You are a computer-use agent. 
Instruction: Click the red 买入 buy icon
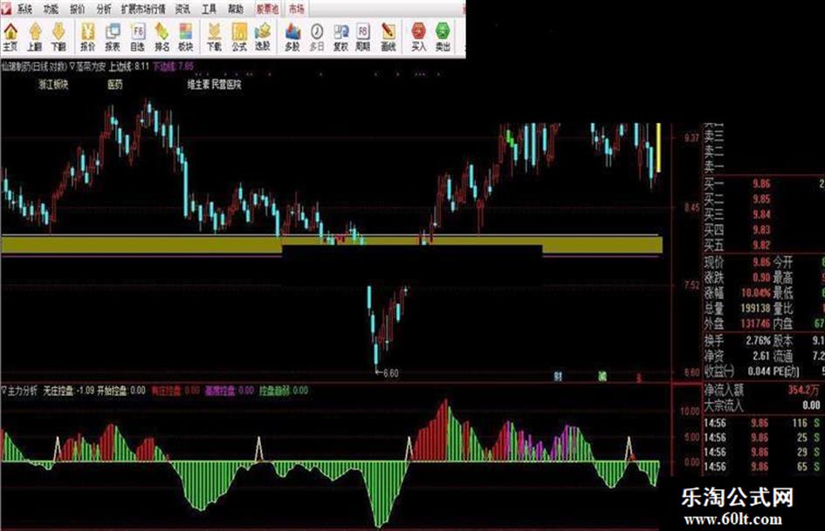pyautogui.click(x=419, y=37)
